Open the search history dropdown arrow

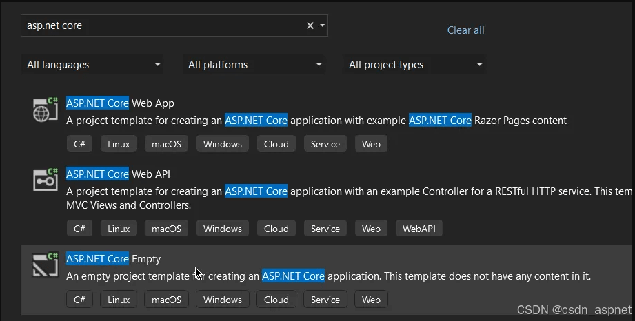pyautogui.click(x=323, y=25)
